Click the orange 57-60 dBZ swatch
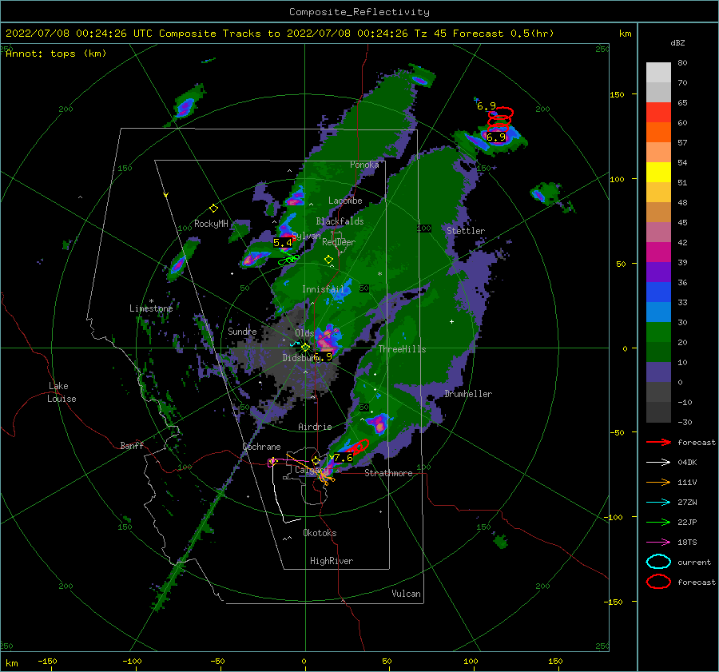 [658, 133]
